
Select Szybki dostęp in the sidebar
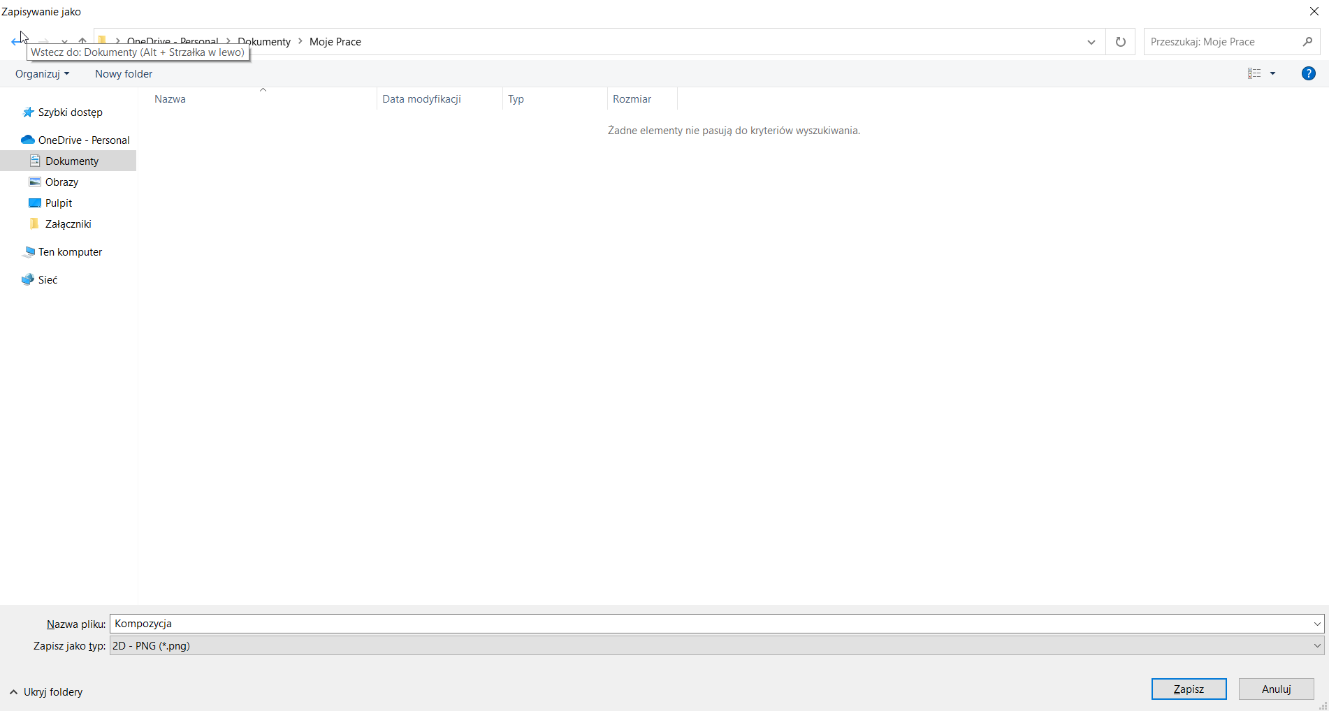point(70,112)
